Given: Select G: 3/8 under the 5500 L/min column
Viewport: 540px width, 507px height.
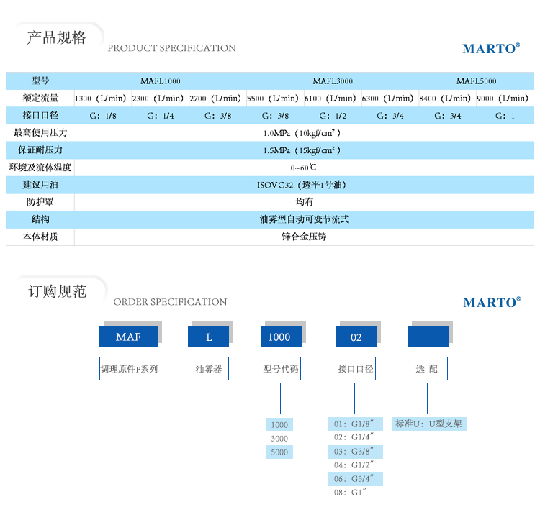Looking at the screenshot, I should pyautogui.click(x=275, y=116).
